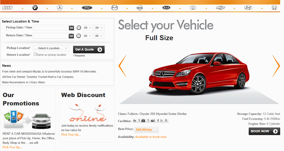Toggle the Same as pickup location checkbox

click(35, 54)
